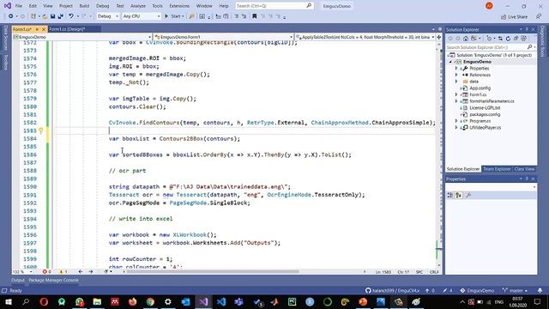Open the Debug configuration dropdown
The image size is (549, 309).
pyautogui.click(x=108, y=16)
